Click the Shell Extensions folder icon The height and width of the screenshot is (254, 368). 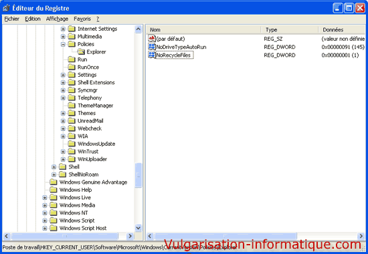pos(72,83)
